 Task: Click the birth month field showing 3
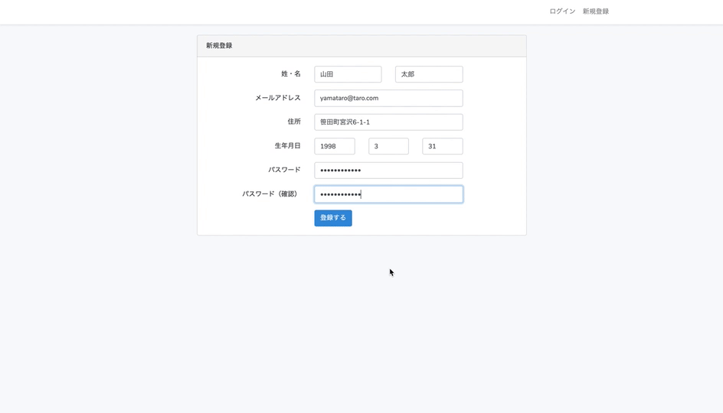click(x=388, y=146)
